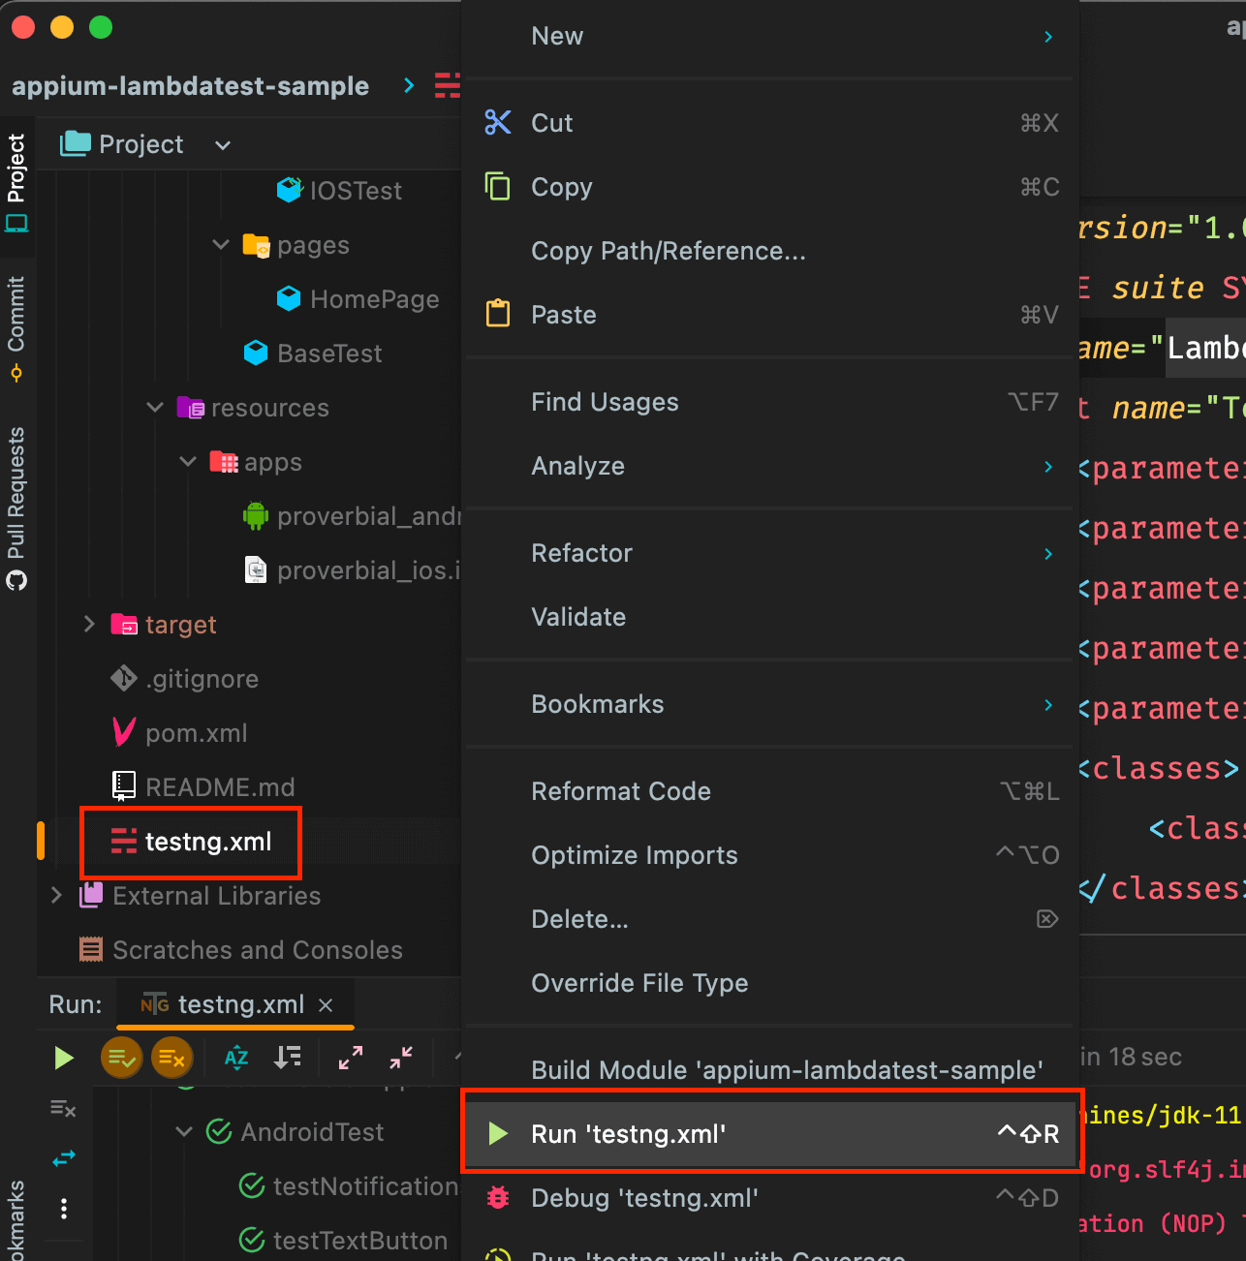Open the Project view dropdown
Image resolution: width=1246 pixels, height=1261 pixels.
click(223, 145)
